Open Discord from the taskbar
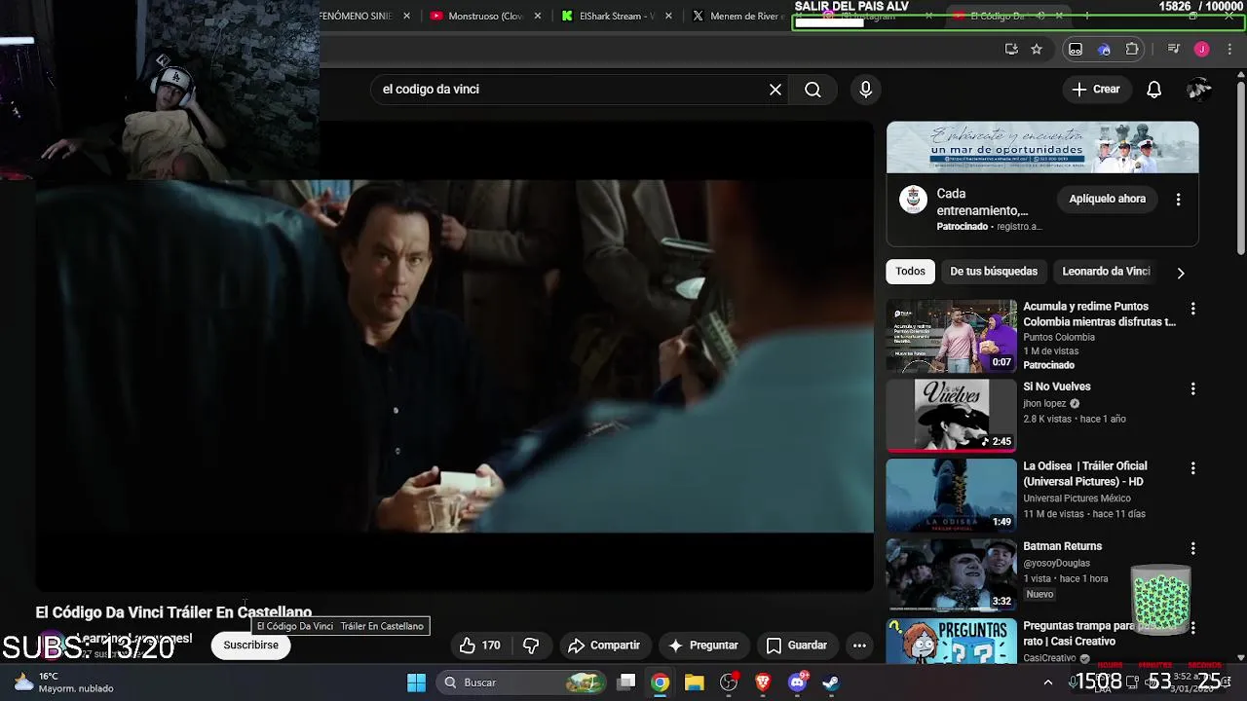This screenshot has width=1247, height=701. pos(797,683)
